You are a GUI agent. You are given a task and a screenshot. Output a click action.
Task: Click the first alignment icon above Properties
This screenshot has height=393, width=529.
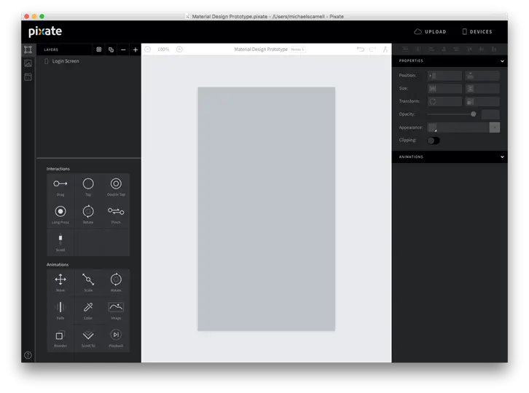click(405, 49)
